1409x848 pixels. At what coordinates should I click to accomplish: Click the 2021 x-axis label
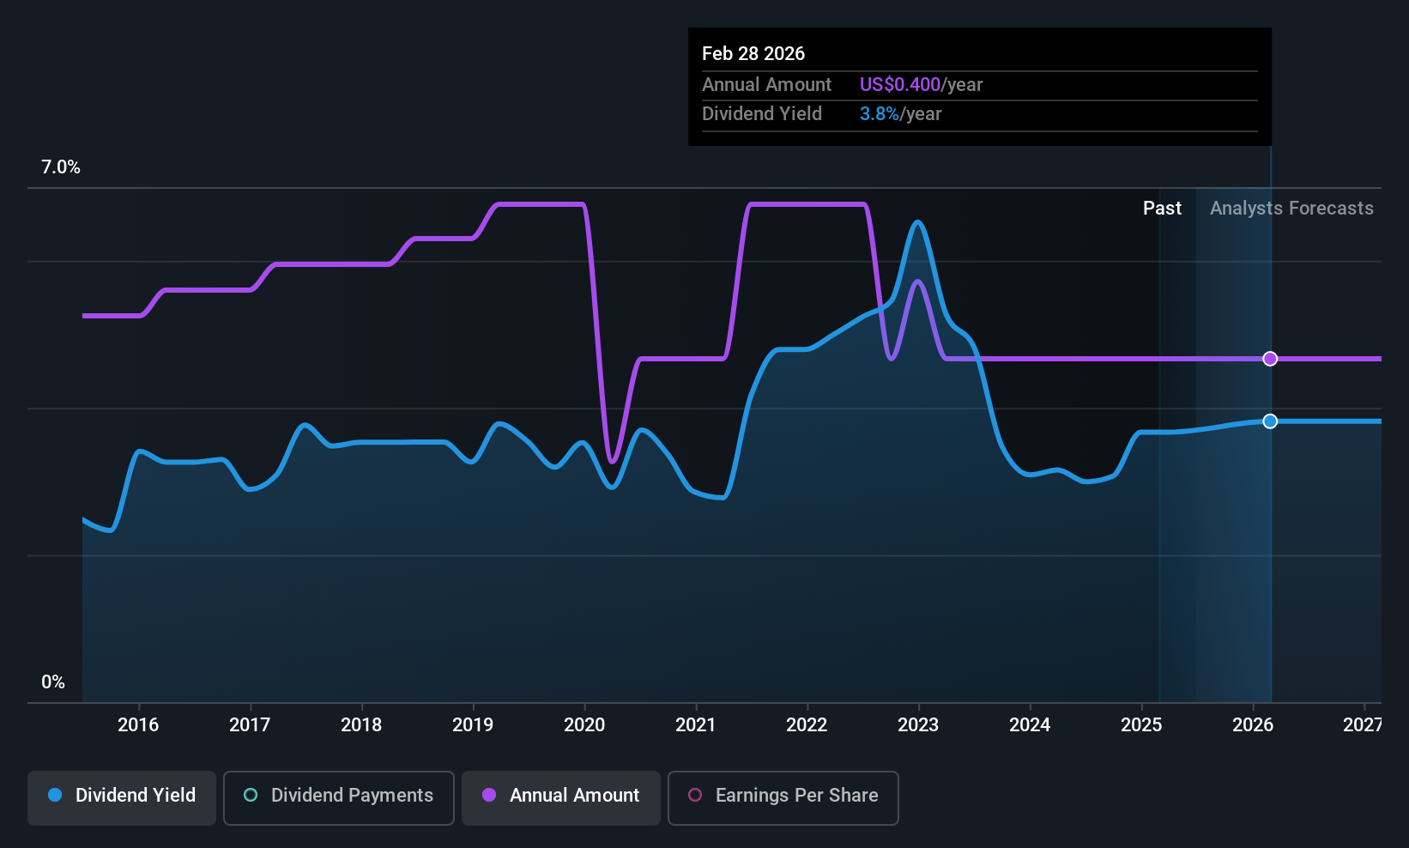coord(696,725)
